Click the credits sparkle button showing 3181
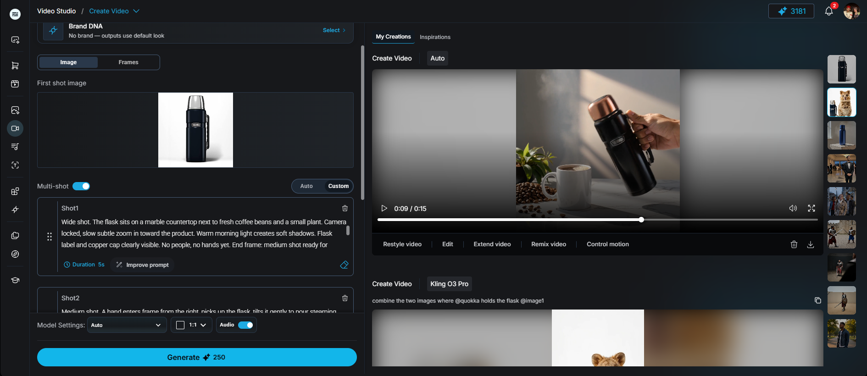The width and height of the screenshot is (867, 376). click(x=791, y=11)
